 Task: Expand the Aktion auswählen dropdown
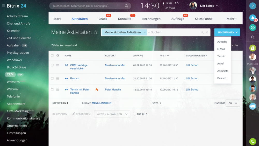click(x=112, y=114)
